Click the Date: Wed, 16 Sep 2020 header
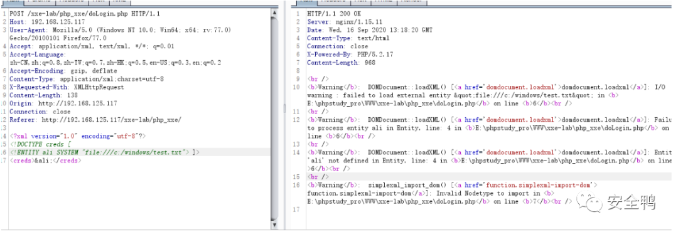The image size is (678, 232). pos(370,30)
